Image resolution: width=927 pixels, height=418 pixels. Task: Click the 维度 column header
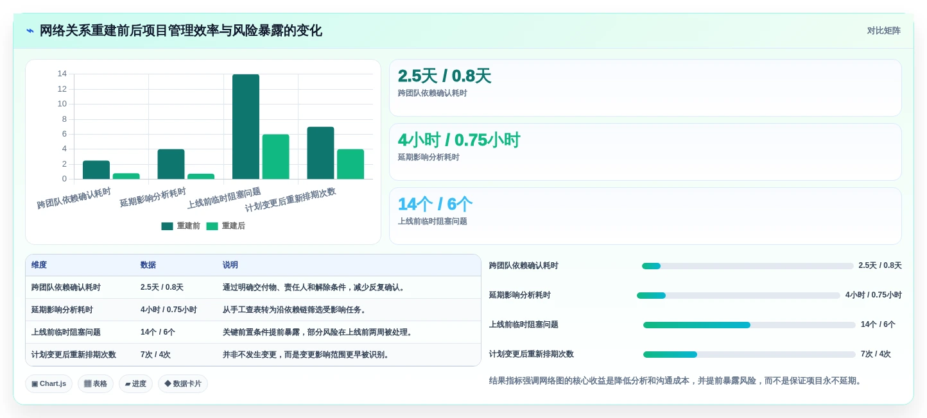[39, 265]
